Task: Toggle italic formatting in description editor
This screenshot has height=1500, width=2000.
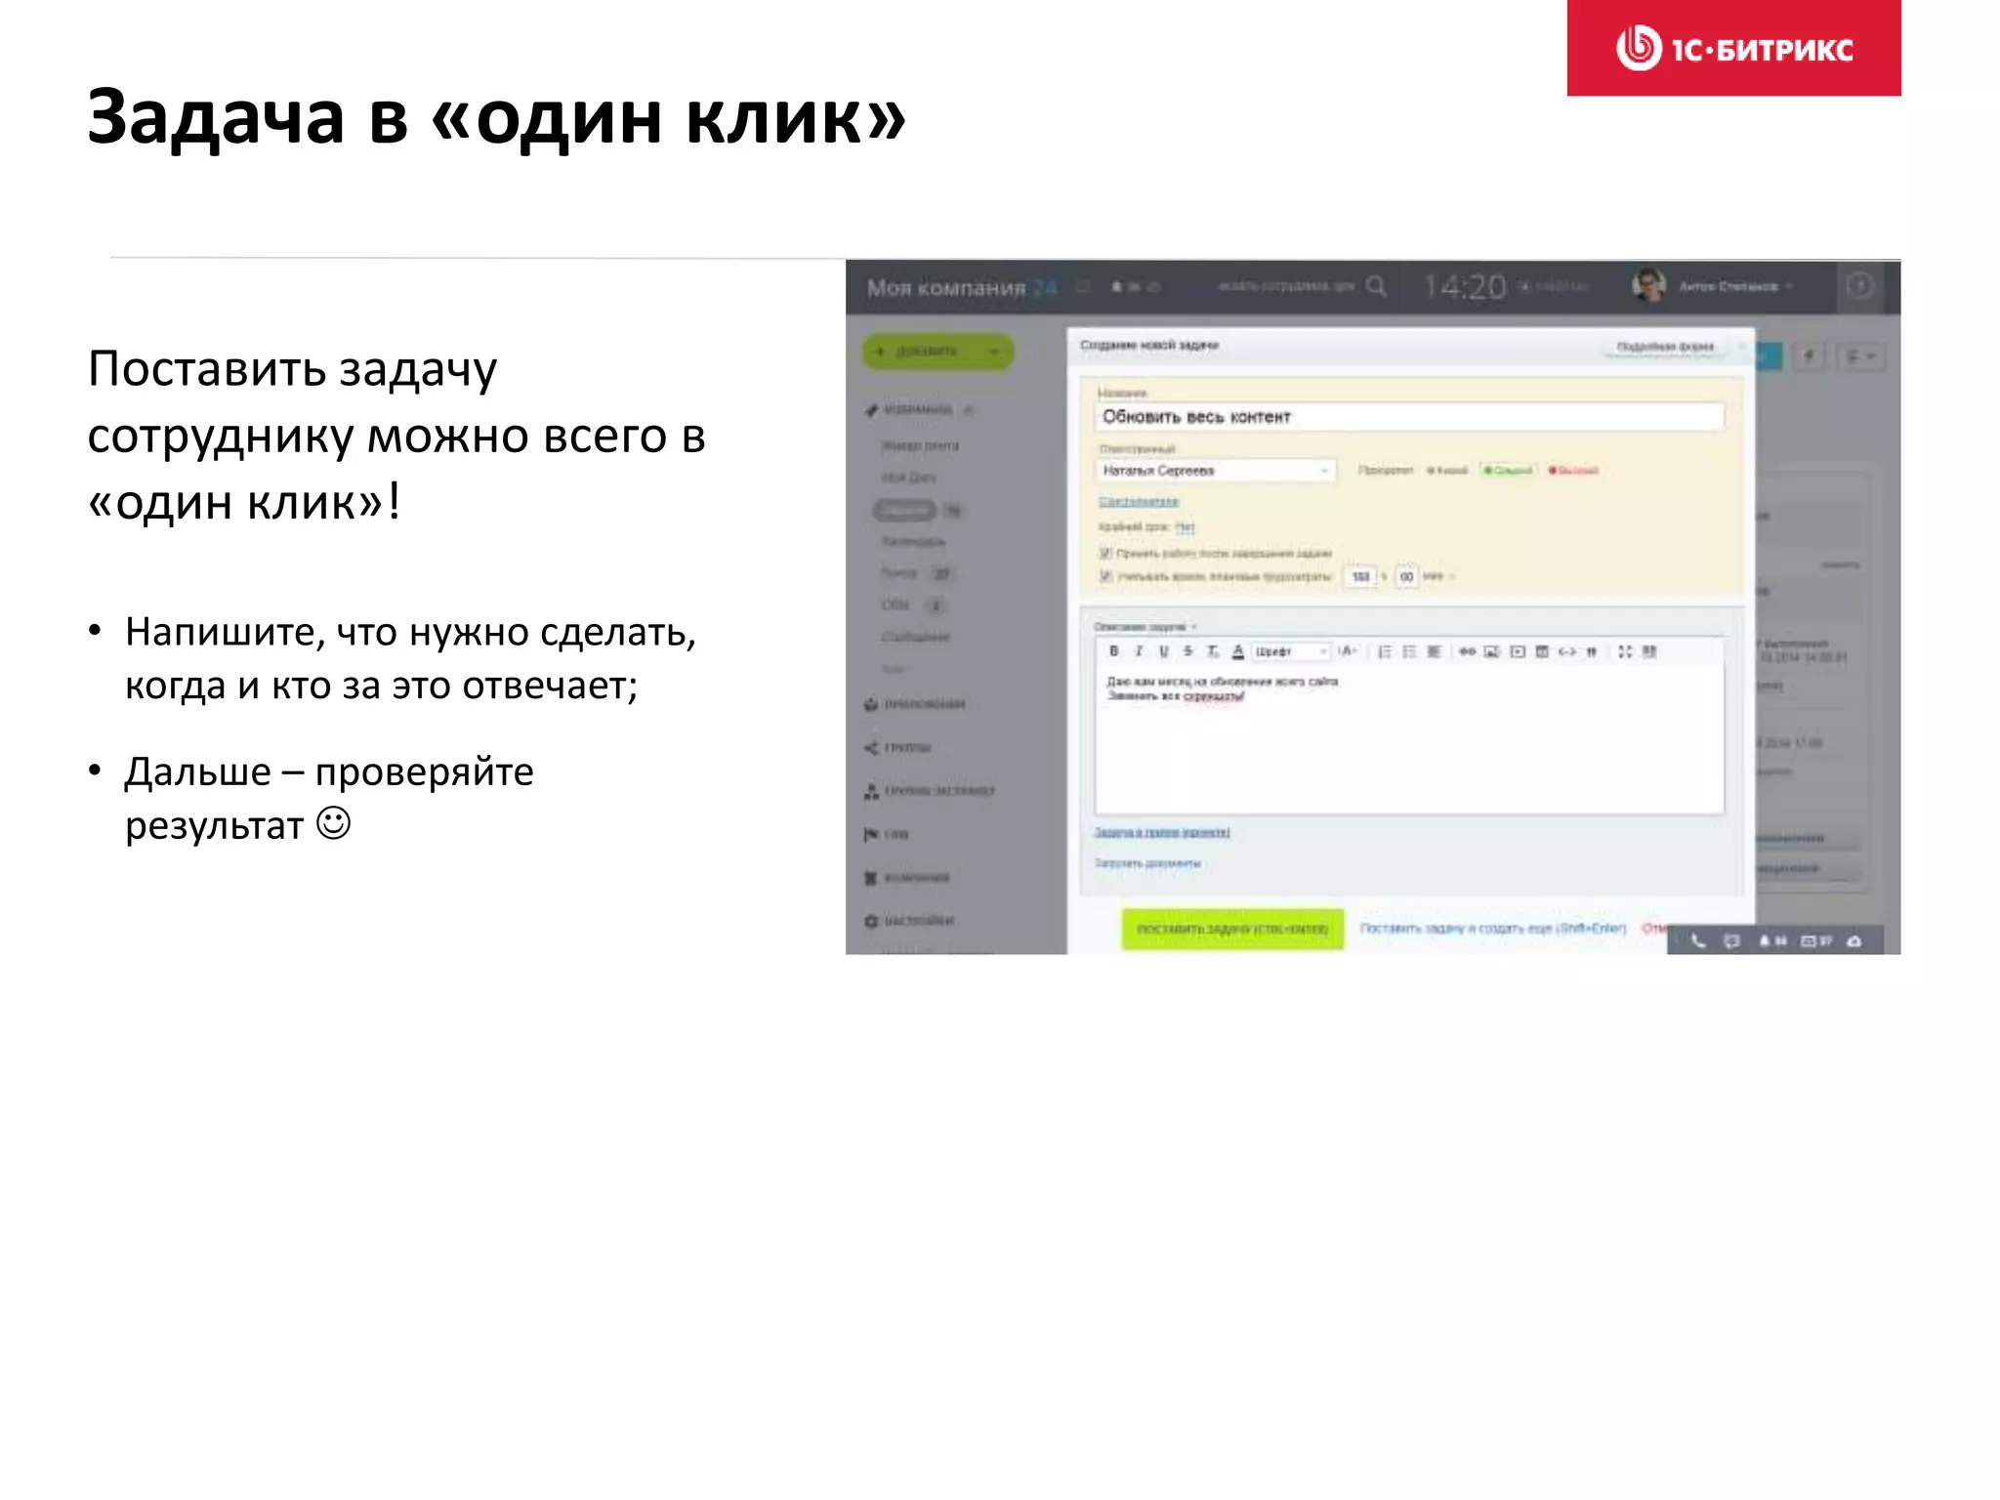Action: coord(1139,651)
